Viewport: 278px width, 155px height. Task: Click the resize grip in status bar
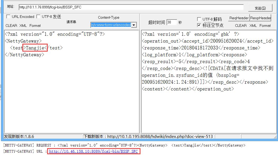coord(275,137)
